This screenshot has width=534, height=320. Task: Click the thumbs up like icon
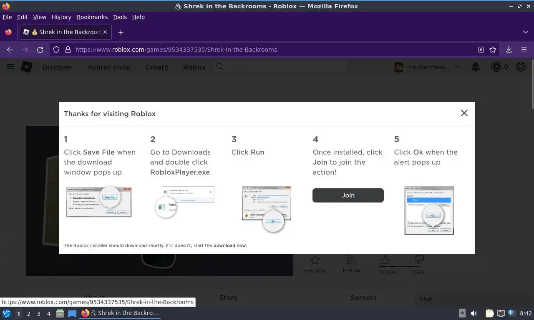pyautogui.click(x=385, y=260)
